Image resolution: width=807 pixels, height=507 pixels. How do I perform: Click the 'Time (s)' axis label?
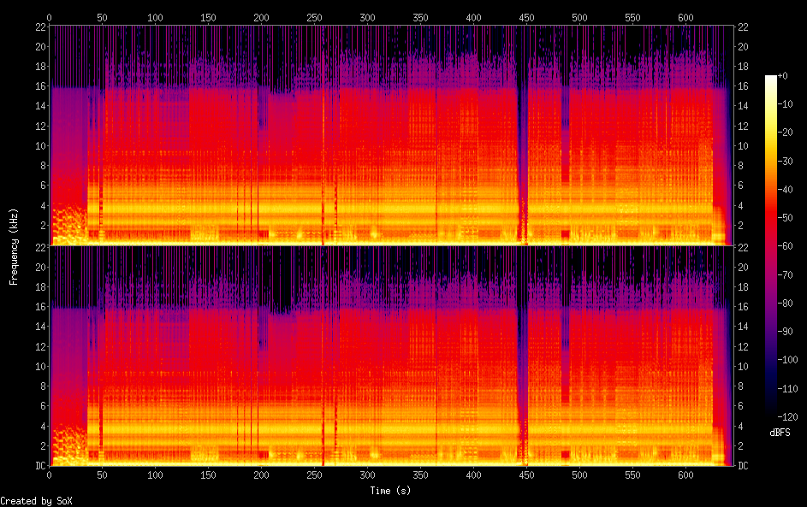click(390, 491)
